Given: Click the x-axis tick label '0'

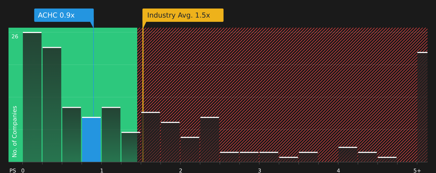Looking at the screenshot, I should (23, 171).
